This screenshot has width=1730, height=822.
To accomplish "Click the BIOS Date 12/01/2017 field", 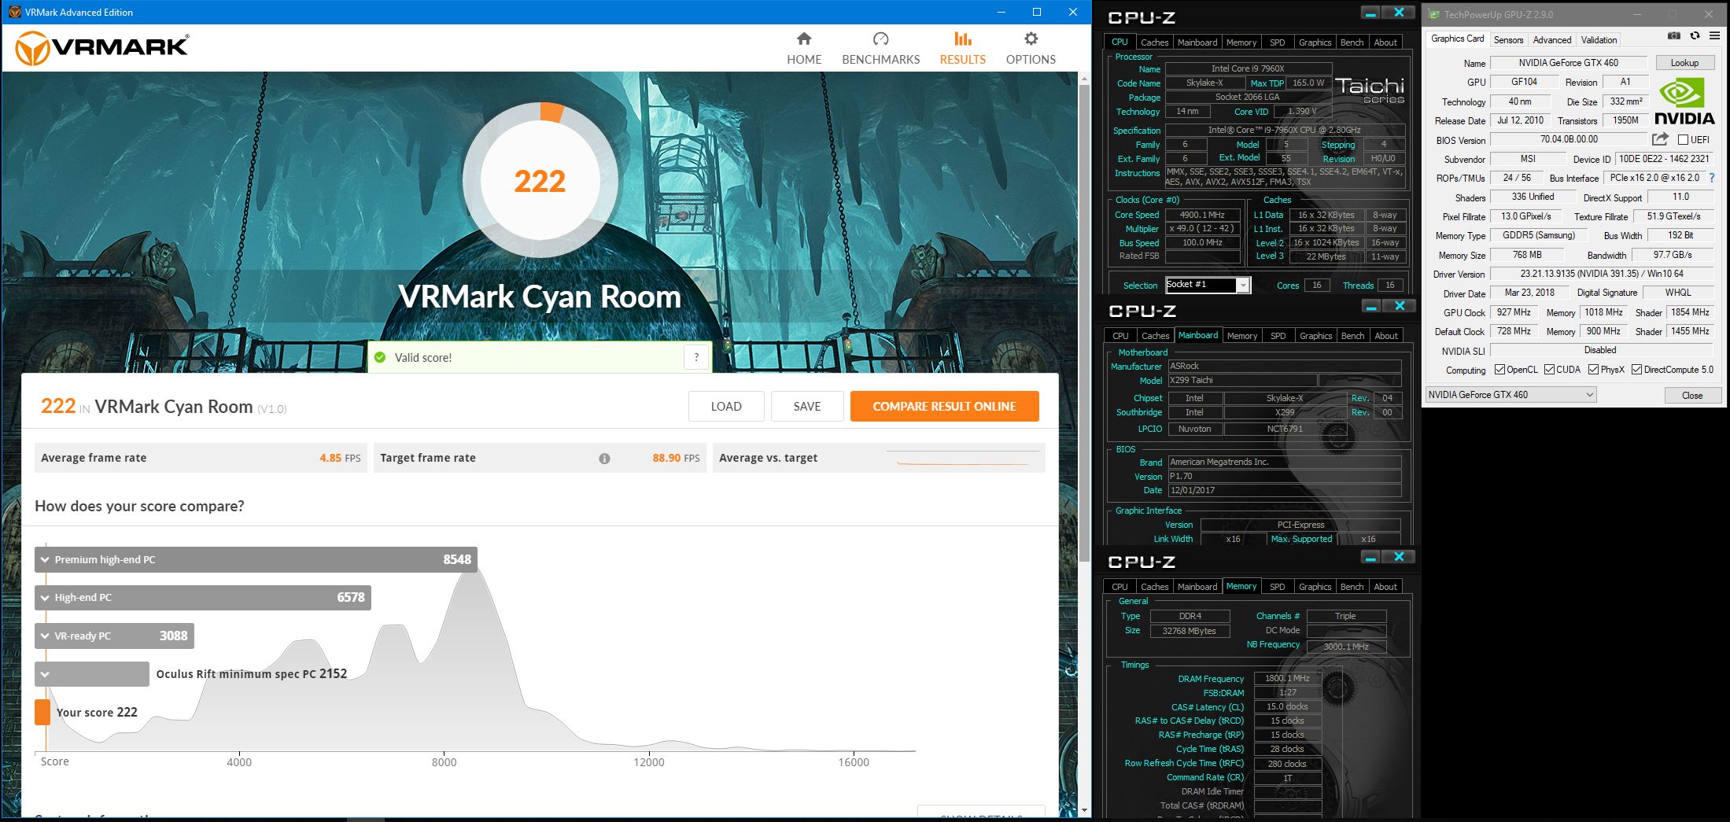I will pos(1284,490).
